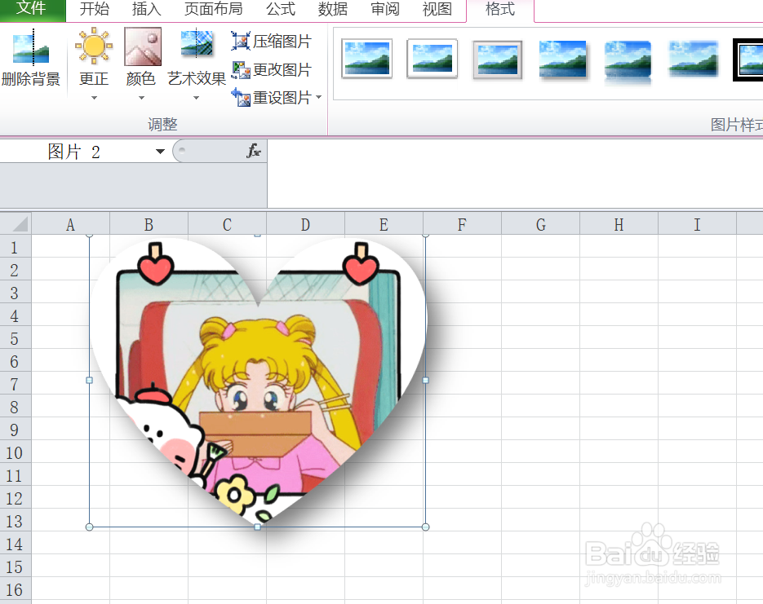Select column A header
Viewport: 763px width, 604px height.
pyautogui.click(x=70, y=224)
